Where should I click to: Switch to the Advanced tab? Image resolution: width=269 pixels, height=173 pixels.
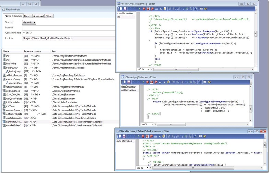coord(38,16)
